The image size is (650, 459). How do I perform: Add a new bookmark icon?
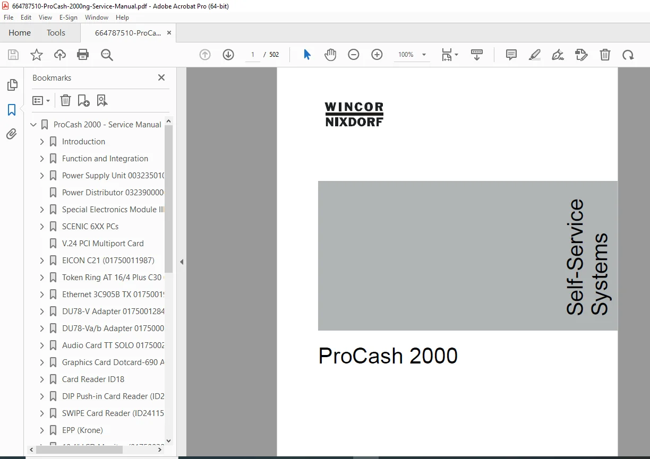coord(83,100)
